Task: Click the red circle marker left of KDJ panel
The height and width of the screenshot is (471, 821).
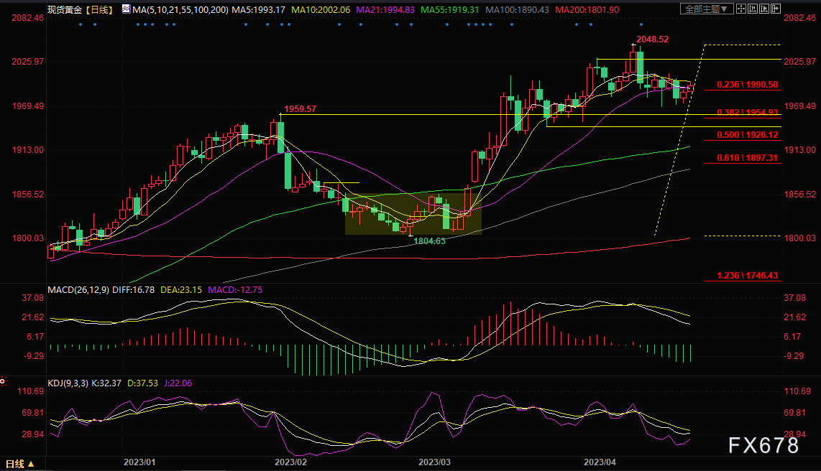Action: coord(3,381)
